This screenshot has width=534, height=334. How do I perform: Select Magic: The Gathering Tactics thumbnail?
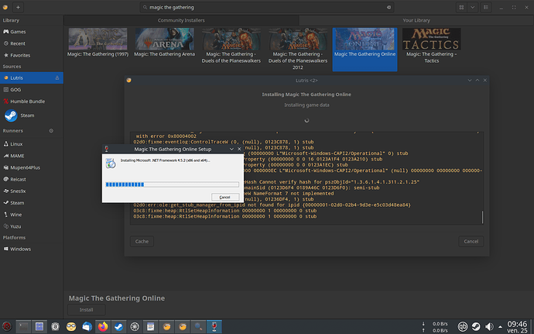tap(432, 39)
